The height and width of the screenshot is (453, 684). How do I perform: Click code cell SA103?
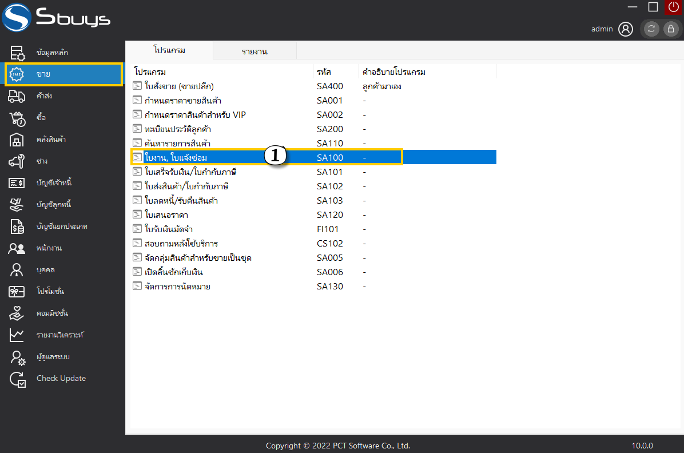(330, 200)
